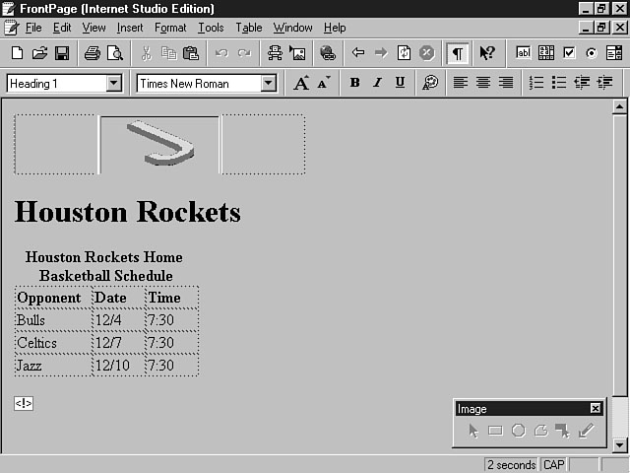
Task: Click the Increase Text Size icon
Action: coord(301,84)
